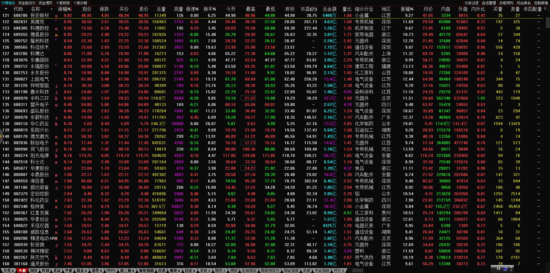Switch to 资金驱动力 tab

click(27, 3)
